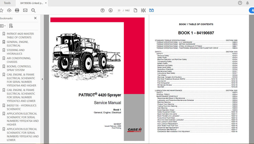This screenshot has height=144, width=254.
Task: Follow Hub Lubricant Replacement contents entry
Action: [x=197, y=124]
